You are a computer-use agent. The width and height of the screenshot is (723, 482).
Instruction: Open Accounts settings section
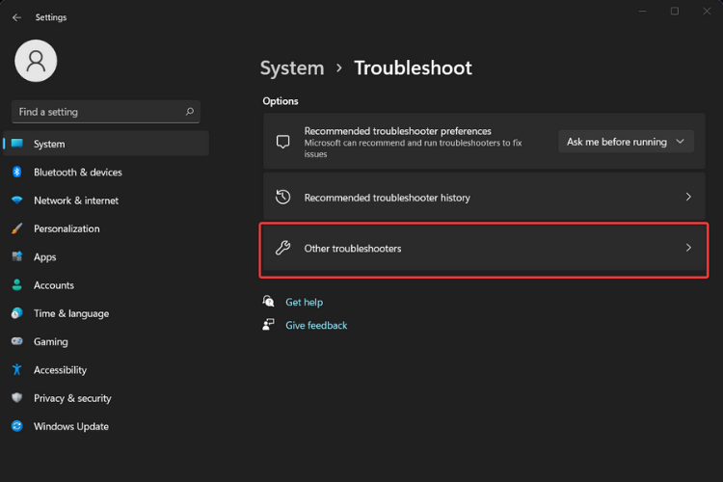(54, 285)
